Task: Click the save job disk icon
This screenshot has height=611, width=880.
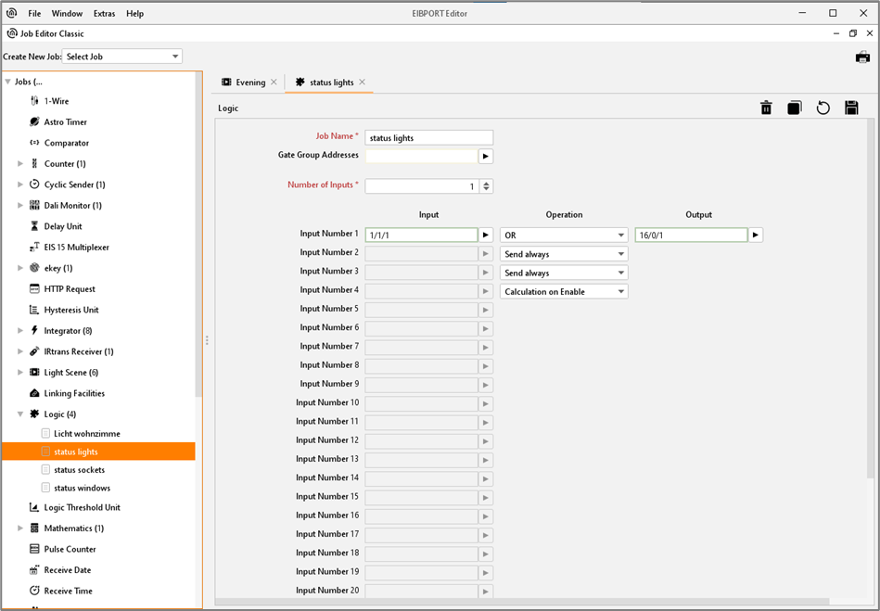Action: pos(851,108)
